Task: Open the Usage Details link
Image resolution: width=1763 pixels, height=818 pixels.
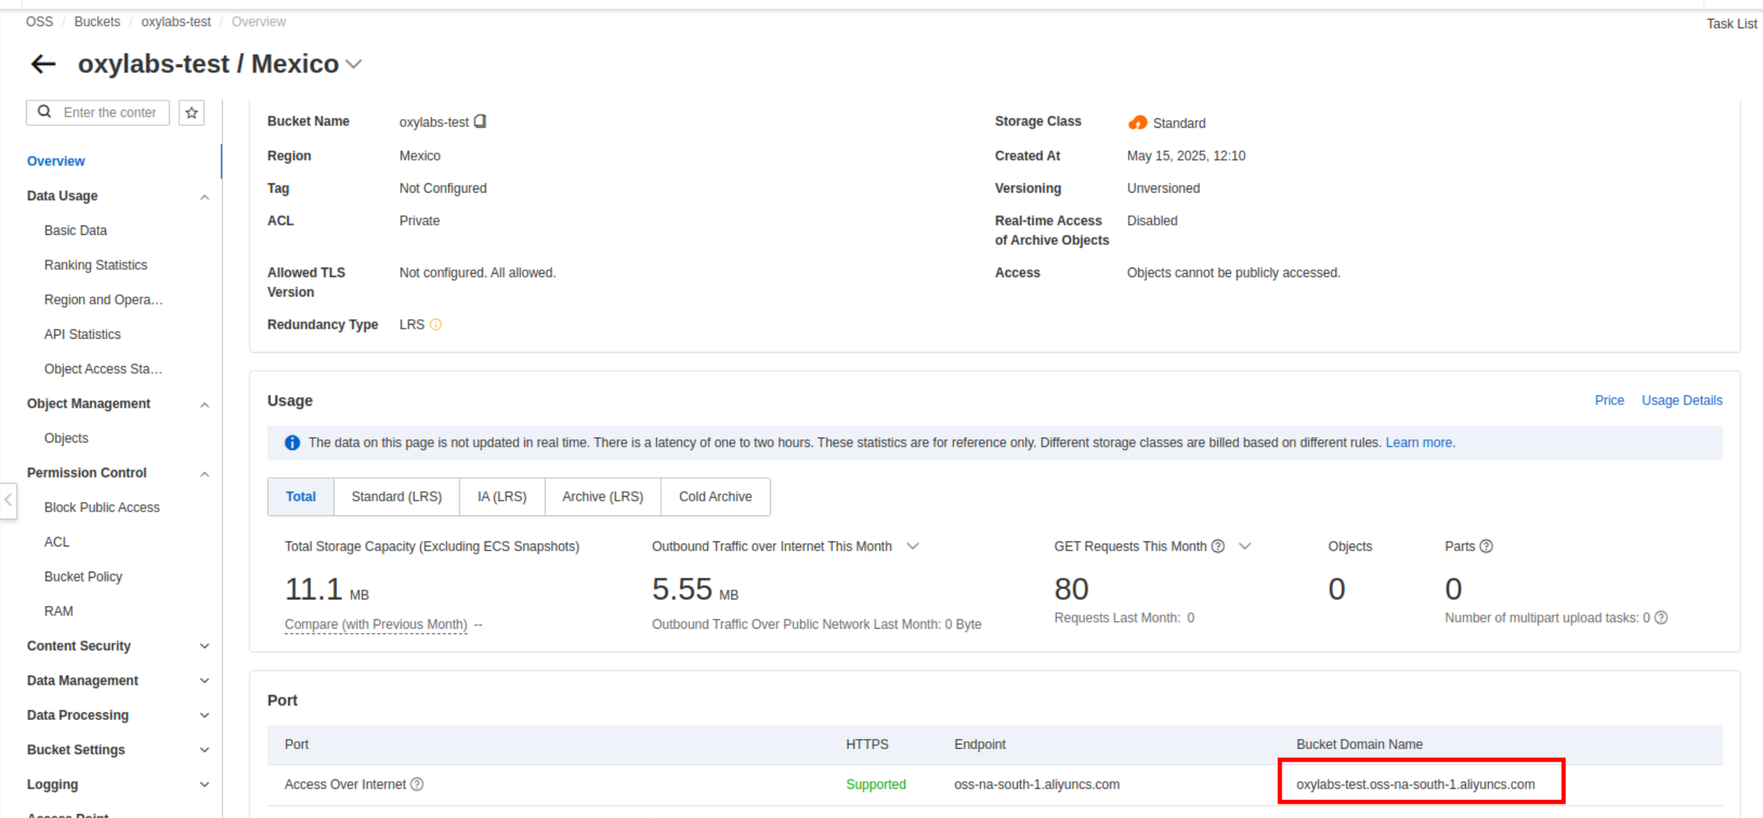Action: (x=1681, y=400)
